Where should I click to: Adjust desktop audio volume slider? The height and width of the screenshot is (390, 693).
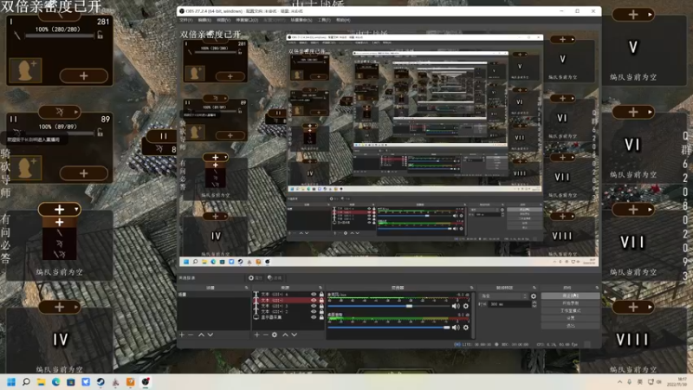(388, 328)
